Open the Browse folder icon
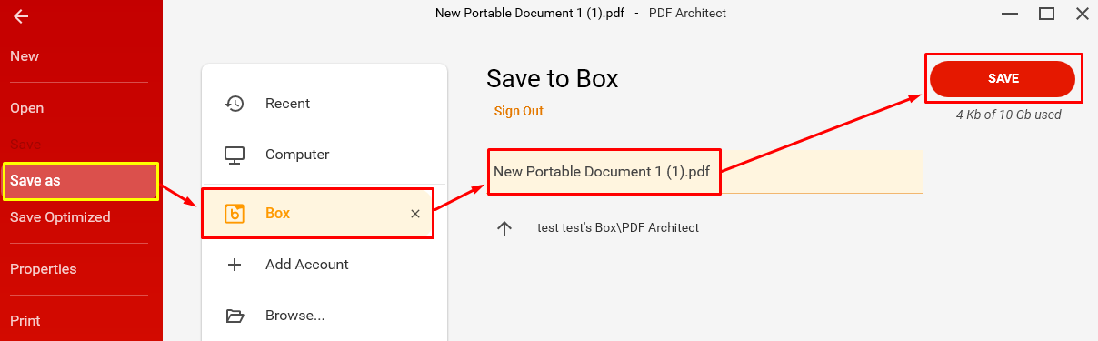This screenshot has height=341, width=1098. pos(235,316)
